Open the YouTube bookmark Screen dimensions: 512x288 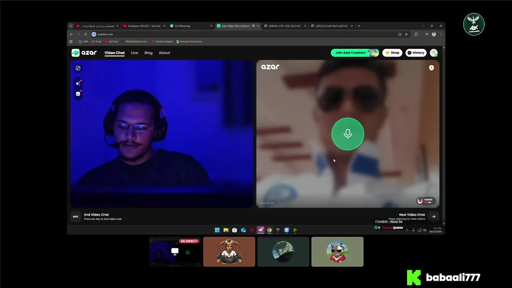point(112,42)
